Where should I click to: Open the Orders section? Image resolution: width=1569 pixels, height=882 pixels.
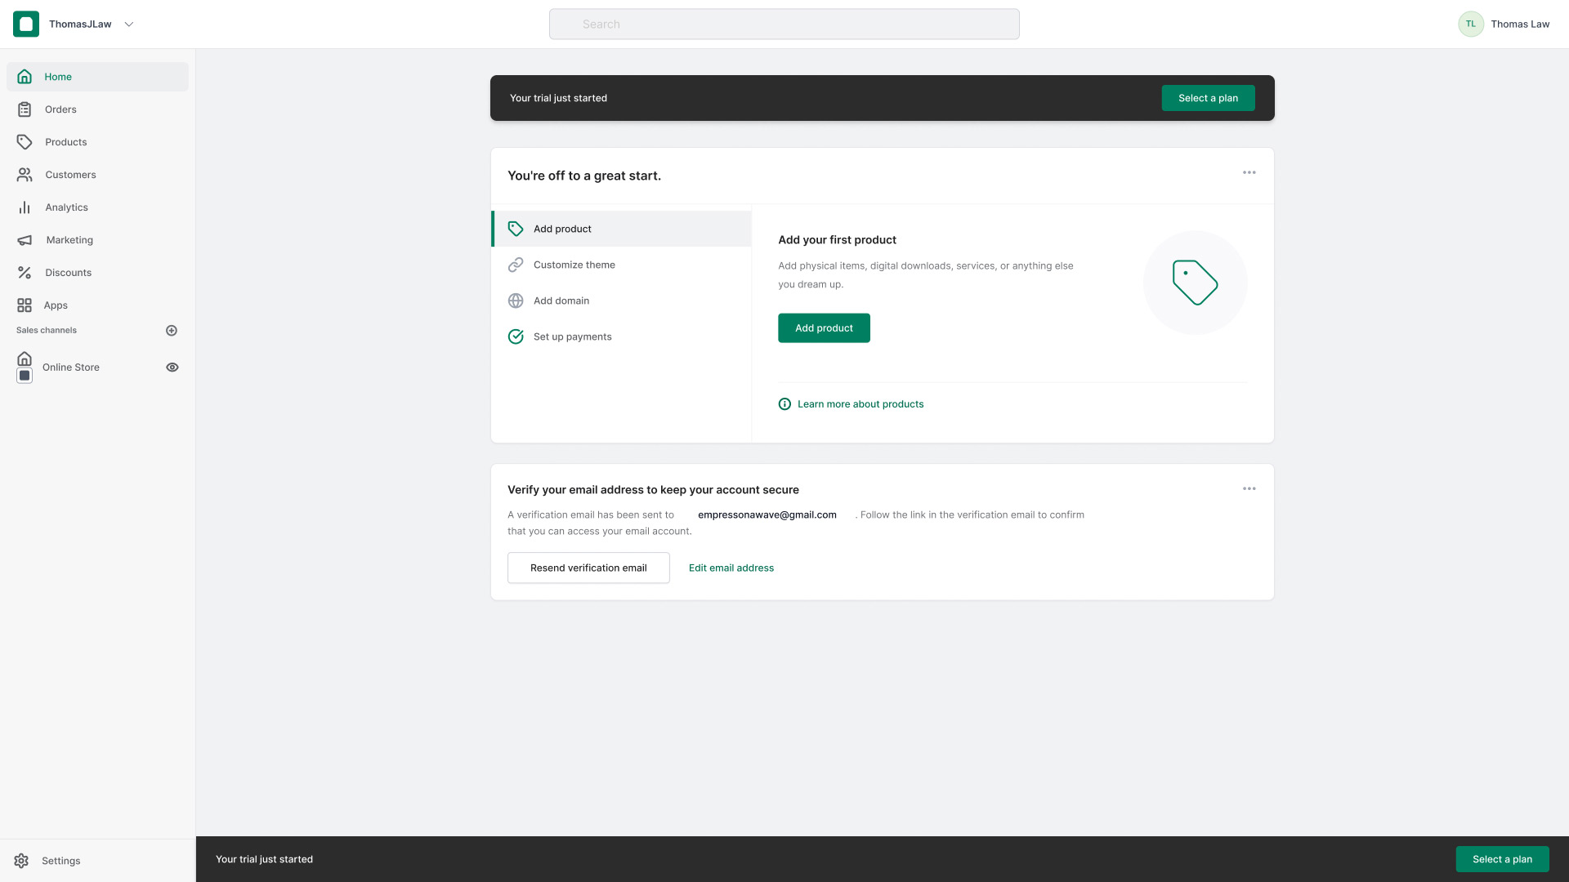pos(61,109)
